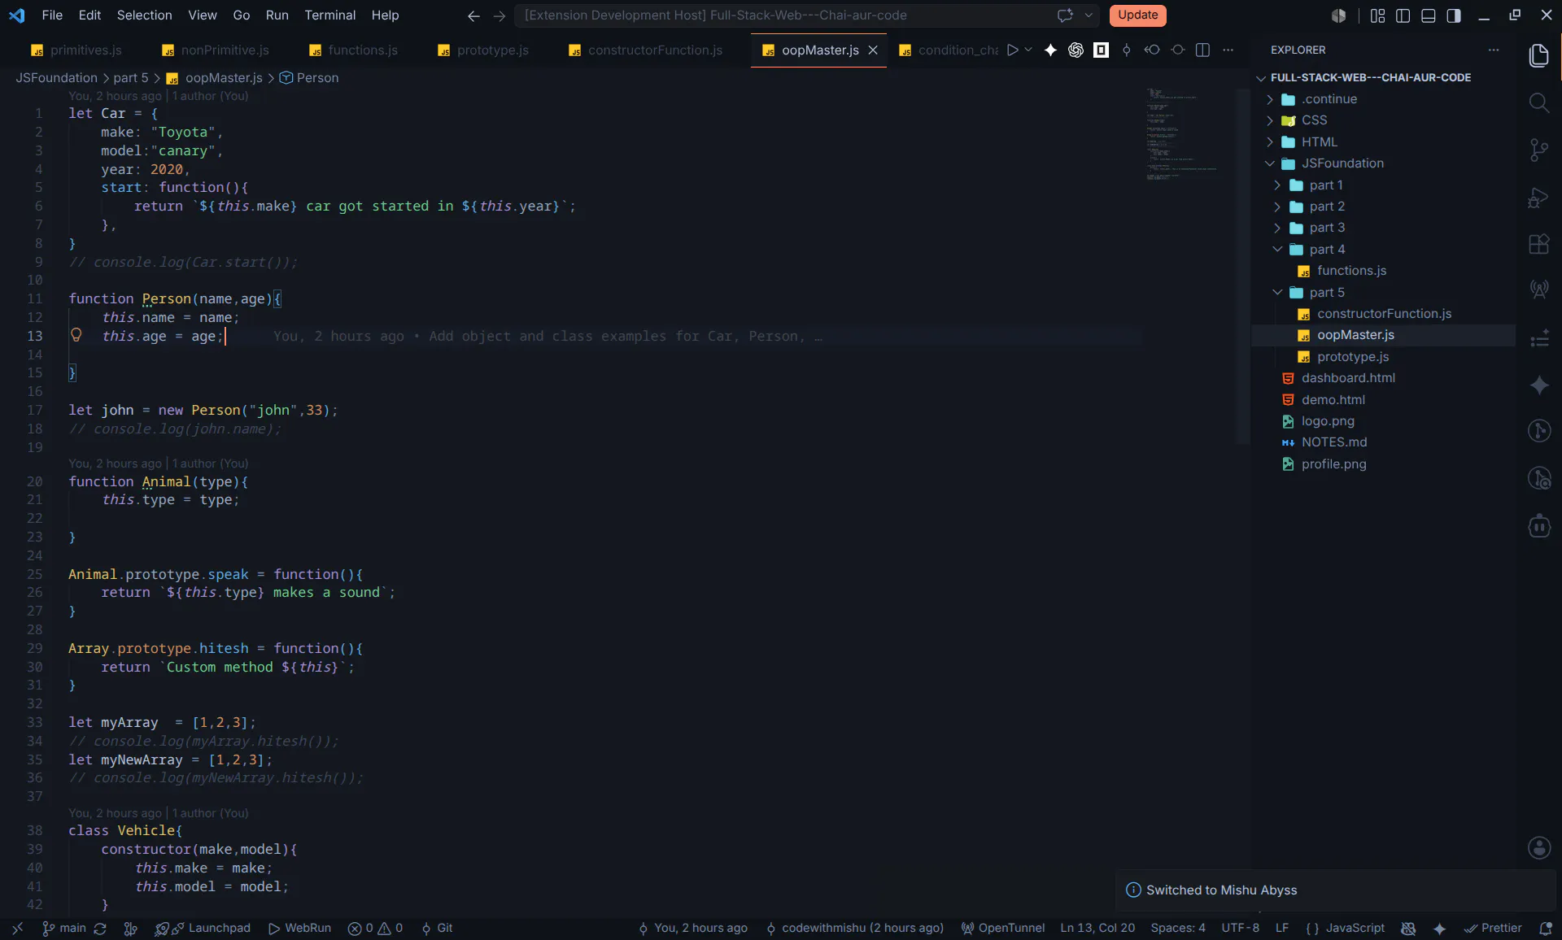The image size is (1562, 940).
Task: Expand the .continue folder
Action: (1329, 99)
